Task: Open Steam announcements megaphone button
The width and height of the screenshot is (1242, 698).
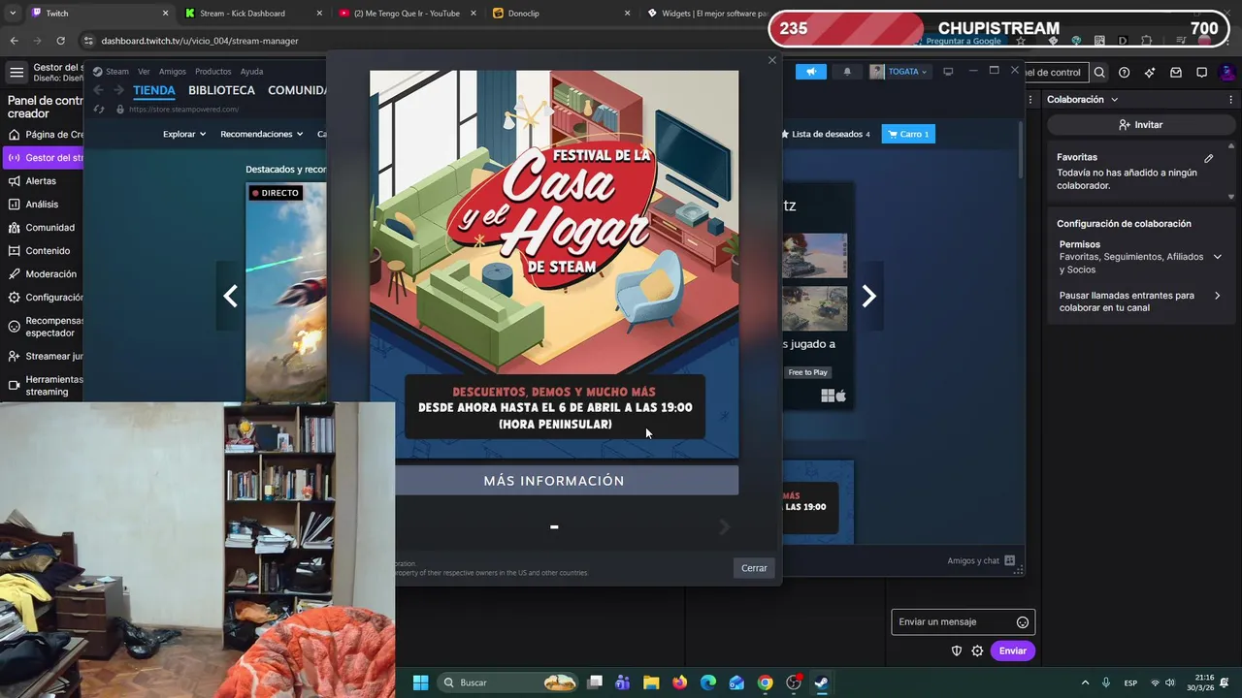Action: click(x=810, y=72)
